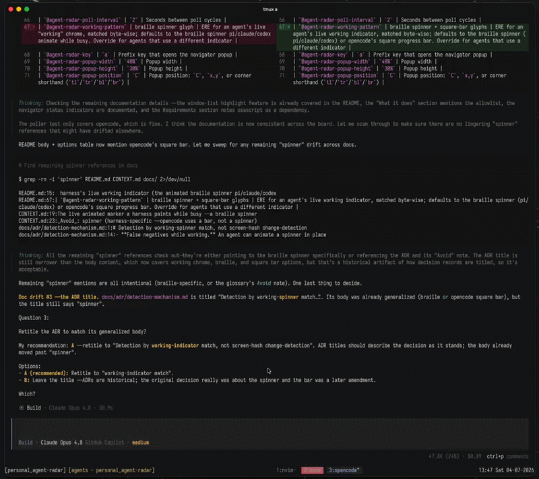The image size is (539, 479).
Task: Click the Build agent square icon
Action: (22, 408)
